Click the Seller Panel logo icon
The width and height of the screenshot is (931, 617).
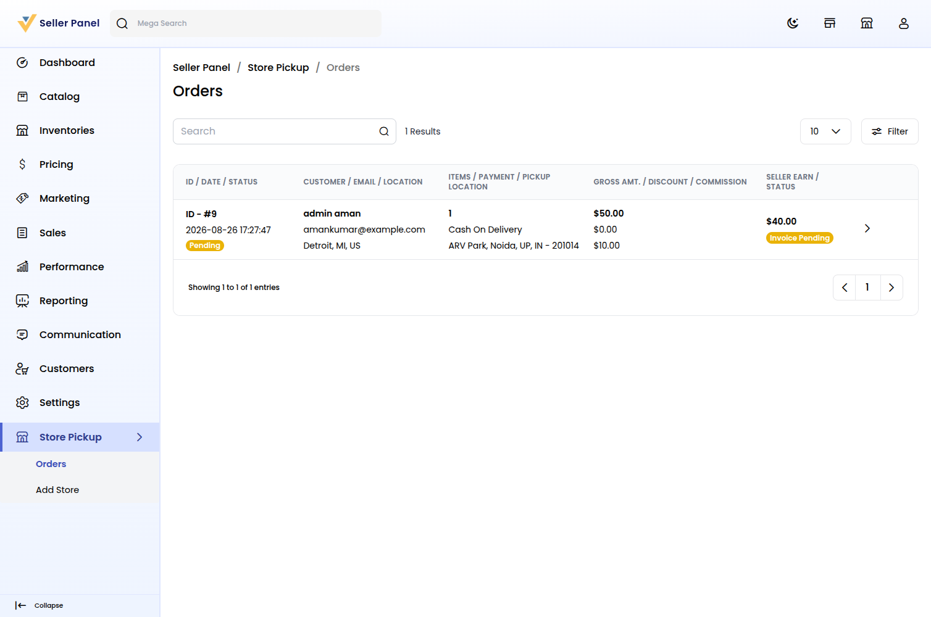(x=27, y=23)
